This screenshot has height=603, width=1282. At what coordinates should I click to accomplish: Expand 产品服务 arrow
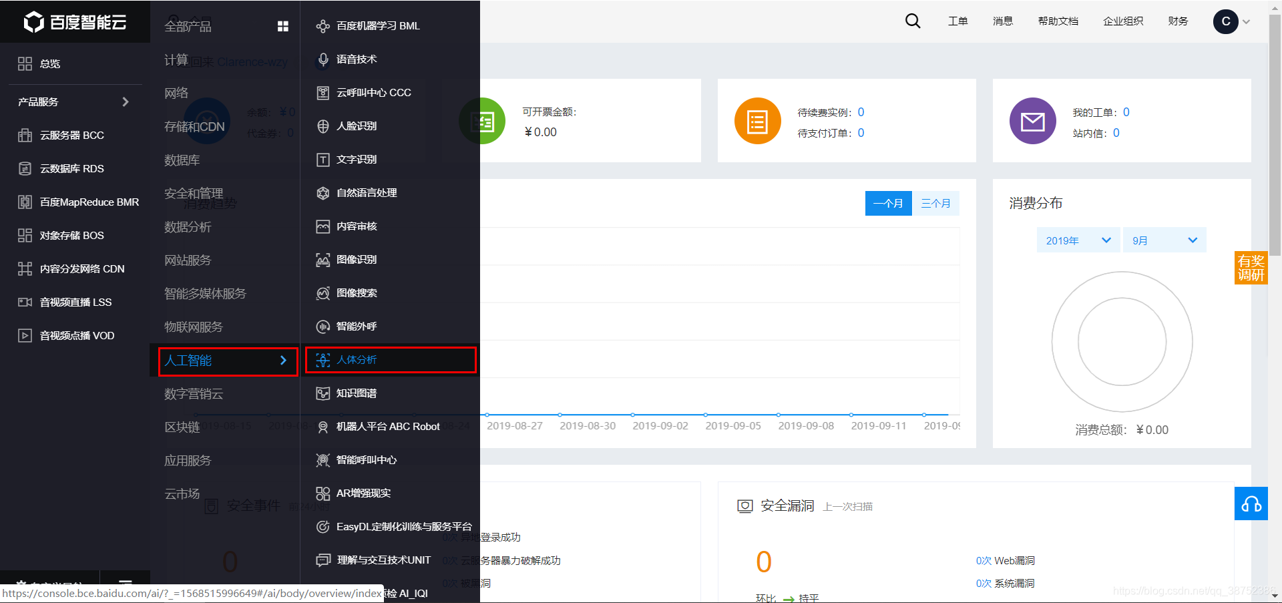pyautogui.click(x=125, y=102)
